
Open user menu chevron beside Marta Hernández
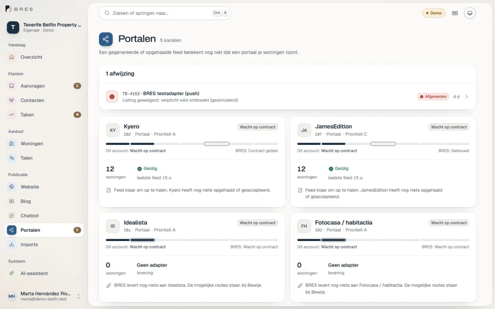pyautogui.click(x=78, y=296)
